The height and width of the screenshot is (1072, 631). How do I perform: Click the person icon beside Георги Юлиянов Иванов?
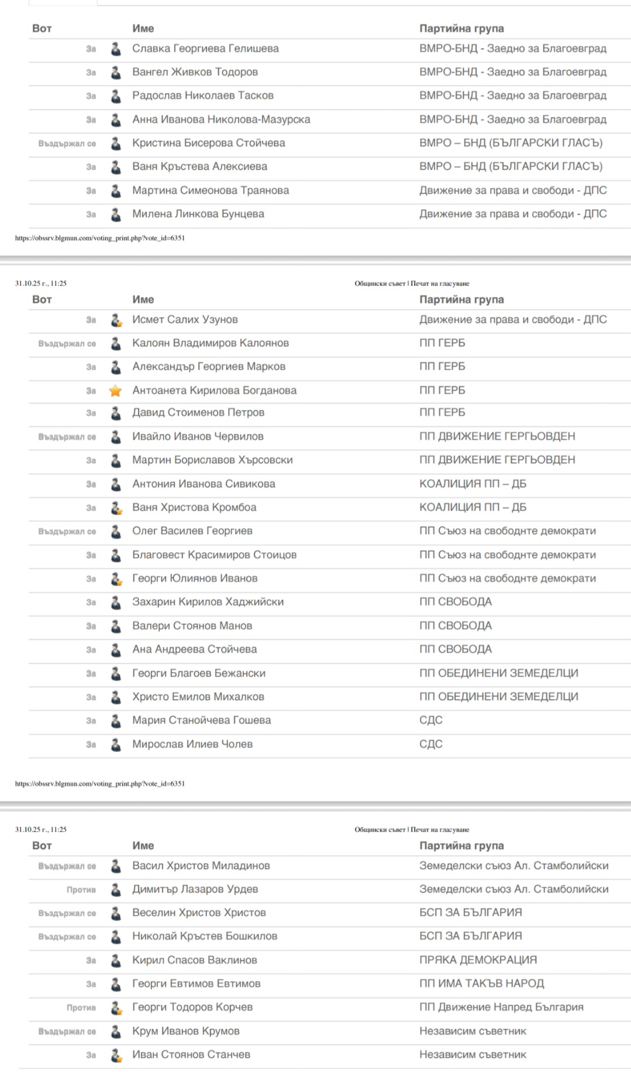116,578
